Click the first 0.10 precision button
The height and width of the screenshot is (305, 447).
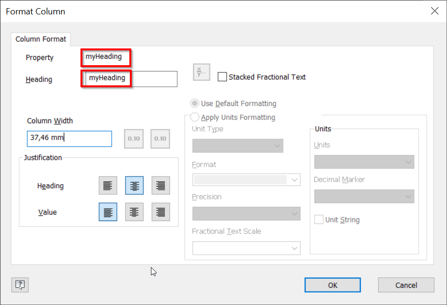pyautogui.click(x=134, y=139)
